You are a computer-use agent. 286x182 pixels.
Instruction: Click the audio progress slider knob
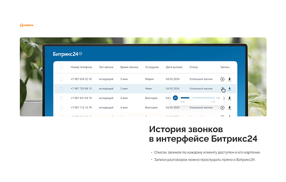coord(191,98)
